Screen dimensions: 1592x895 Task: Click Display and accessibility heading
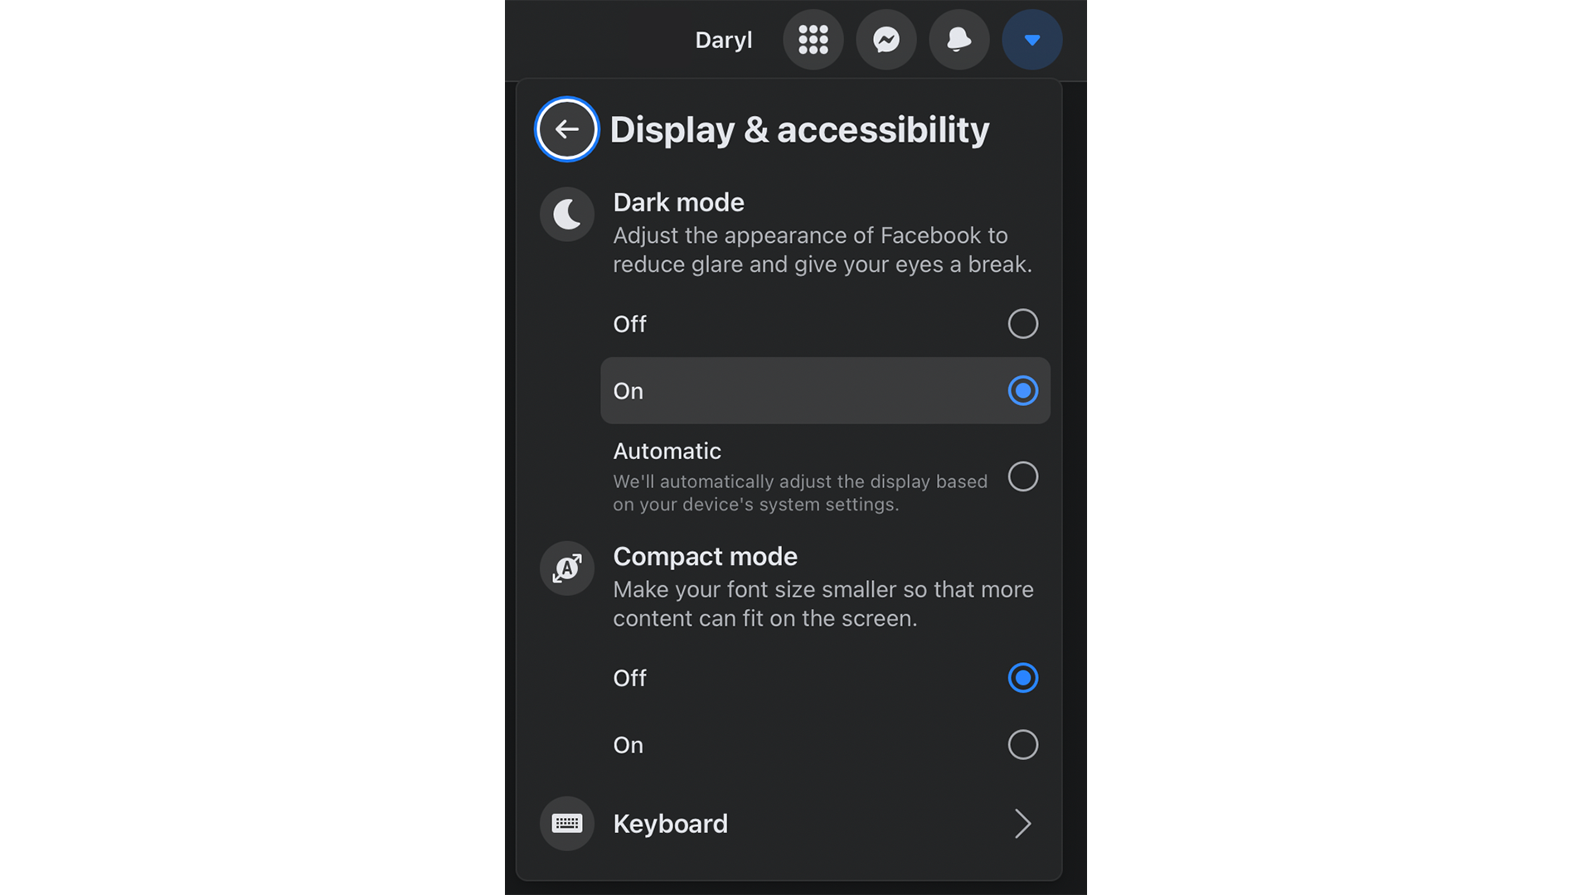click(x=800, y=129)
